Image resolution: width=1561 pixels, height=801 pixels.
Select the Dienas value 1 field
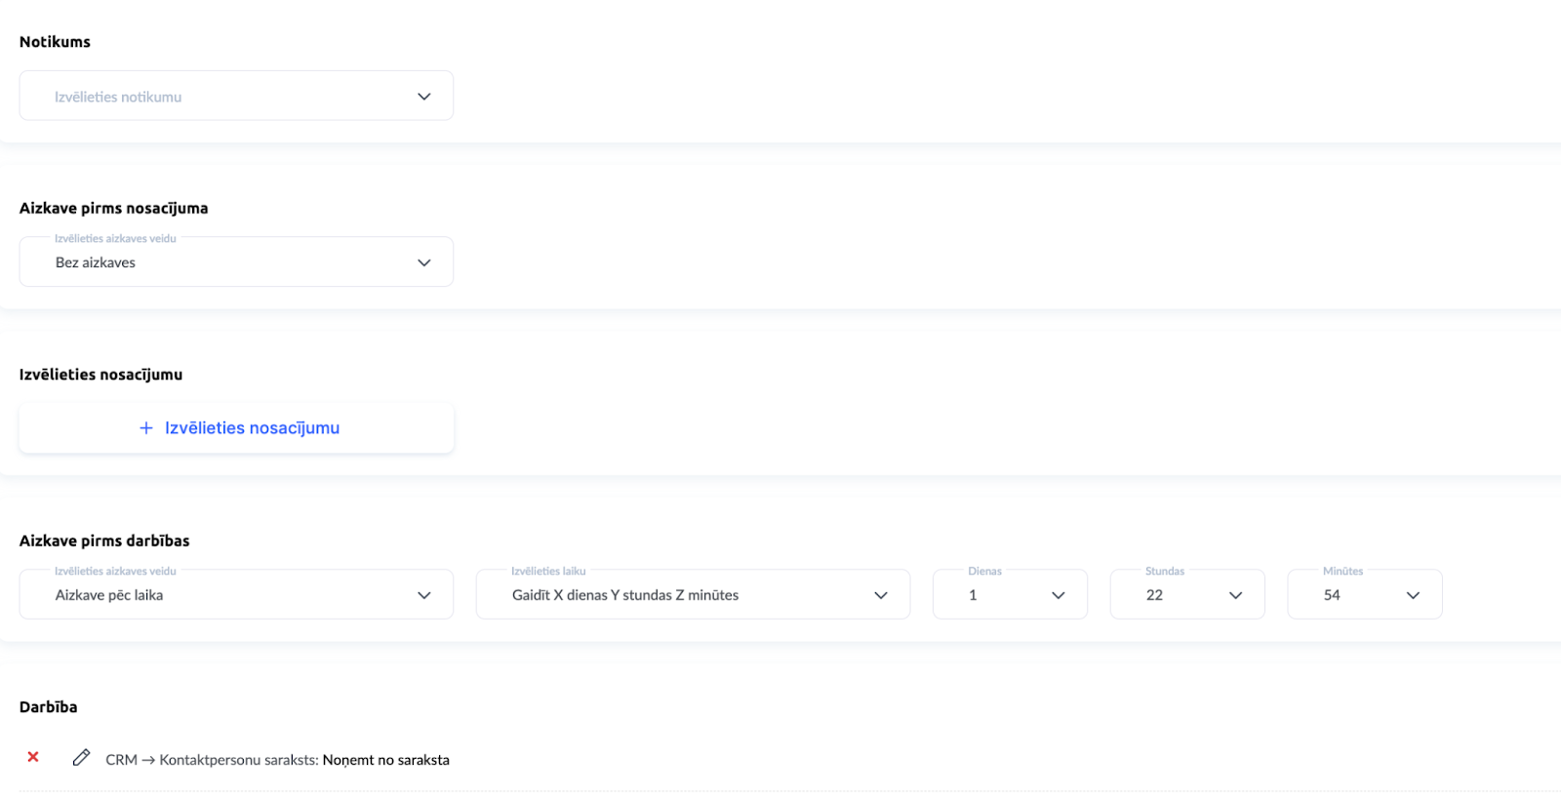(995, 595)
